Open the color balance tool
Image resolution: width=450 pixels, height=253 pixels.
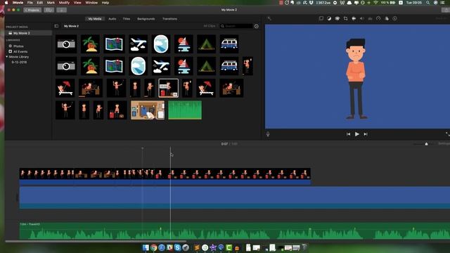pyautogui.click(x=329, y=19)
